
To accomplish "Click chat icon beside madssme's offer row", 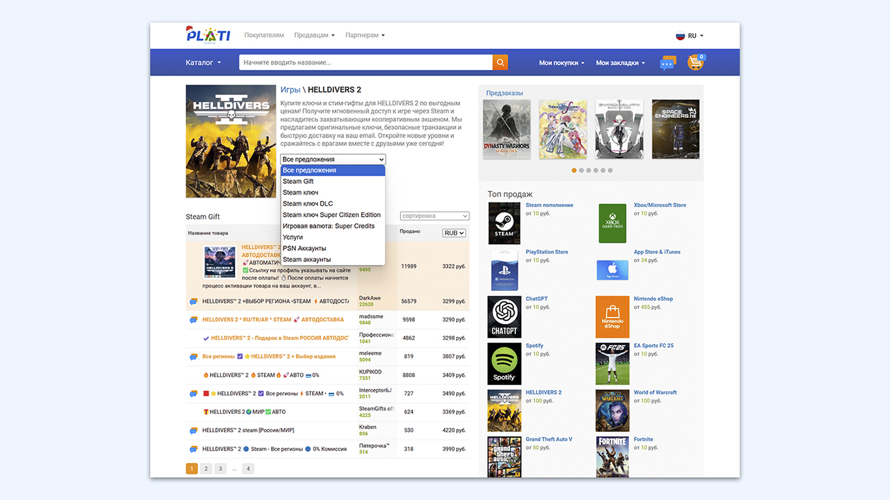I will point(194,320).
